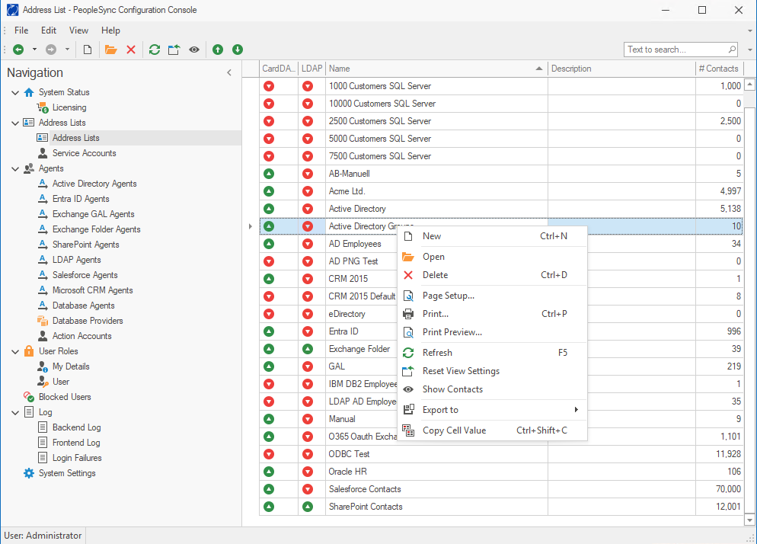This screenshot has height=544, width=757.
Task: Select Entra ID Agents tree item
Action: [x=81, y=199]
